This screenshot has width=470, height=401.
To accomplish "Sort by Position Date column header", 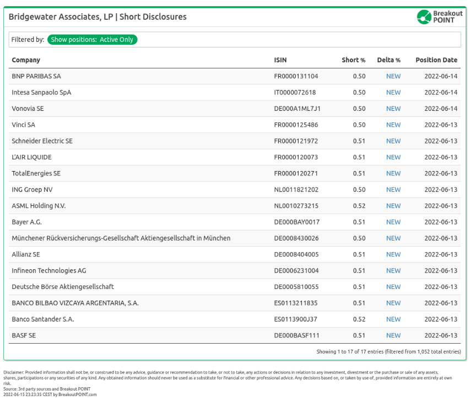I will pos(436,60).
